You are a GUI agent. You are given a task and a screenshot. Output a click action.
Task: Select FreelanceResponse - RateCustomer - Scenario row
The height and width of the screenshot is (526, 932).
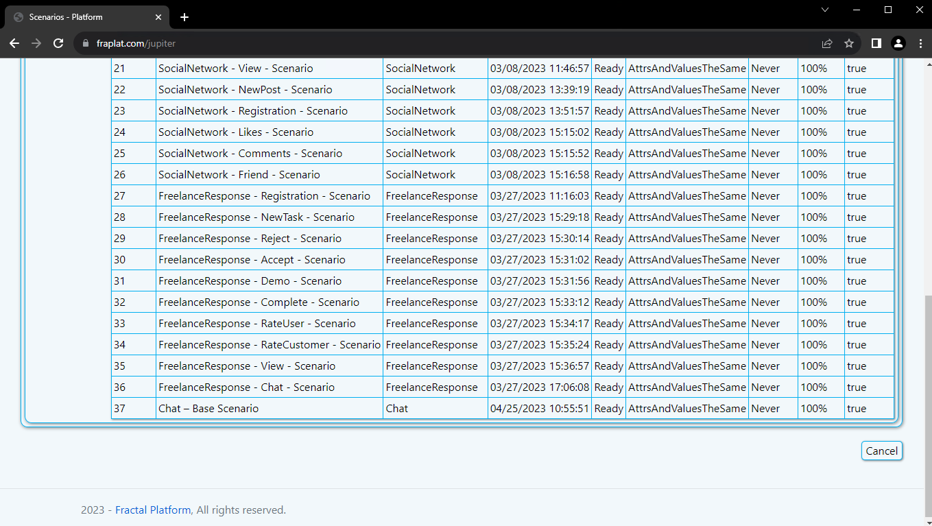(269, 345)
